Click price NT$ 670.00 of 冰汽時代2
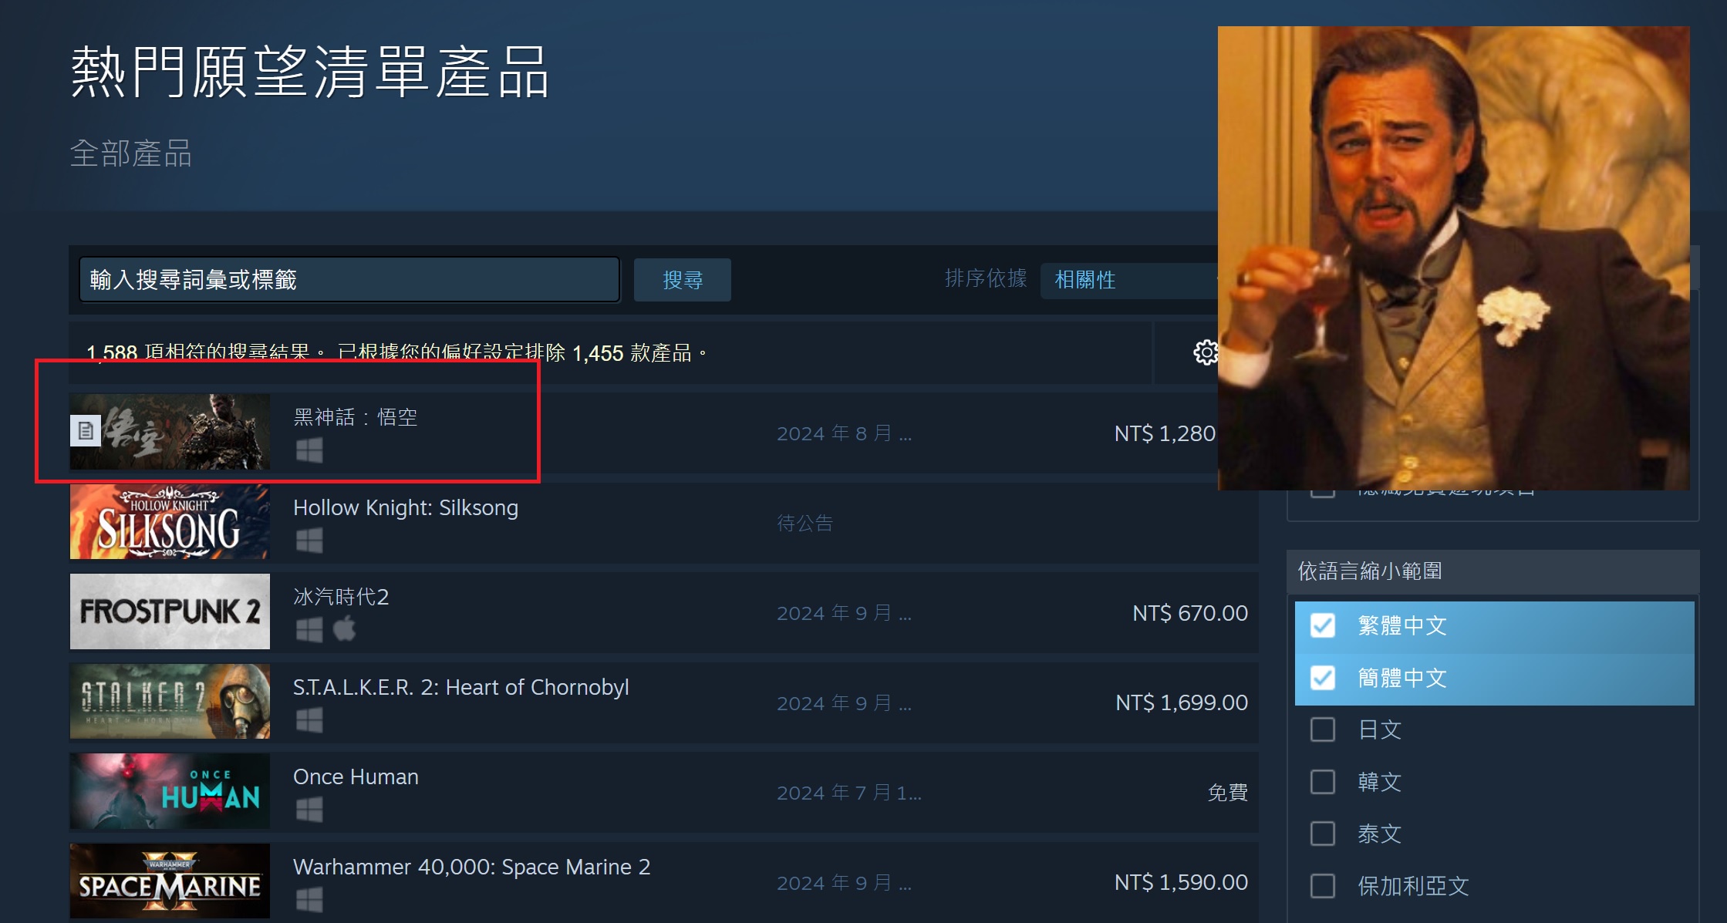 [1190, 613]
